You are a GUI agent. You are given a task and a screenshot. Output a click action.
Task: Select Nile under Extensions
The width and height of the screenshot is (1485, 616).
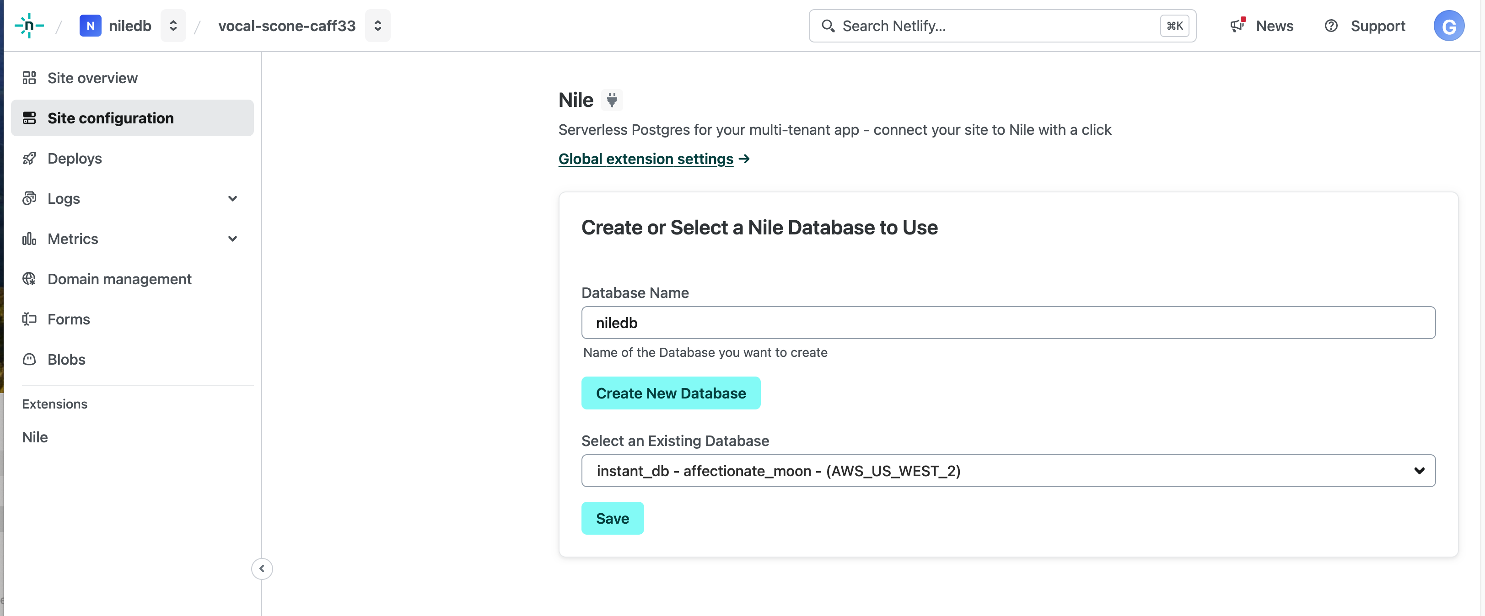point(35,437)
